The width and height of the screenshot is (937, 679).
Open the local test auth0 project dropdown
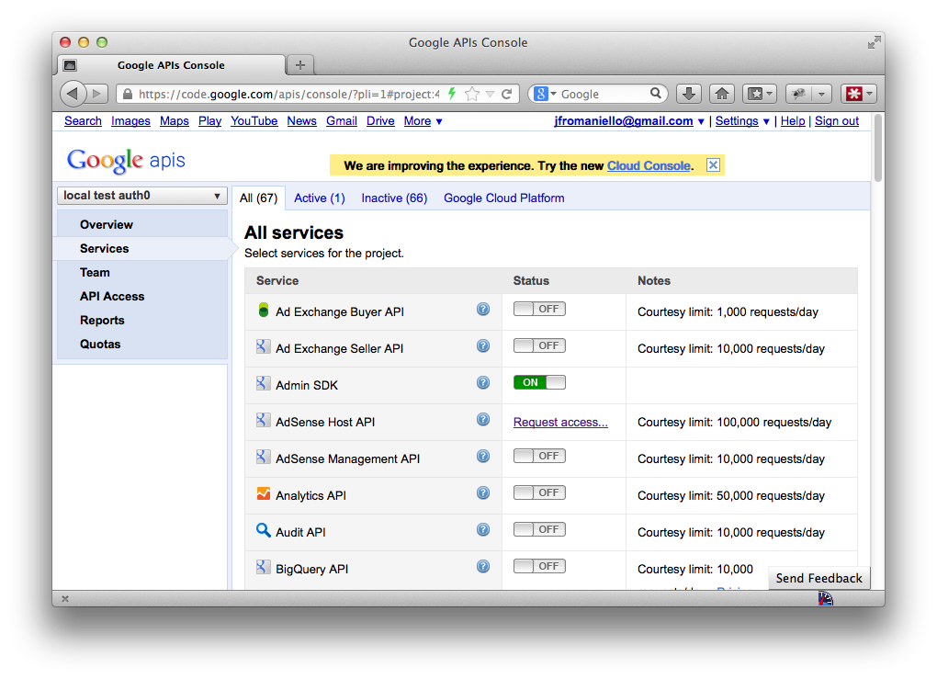pos(142,196)
